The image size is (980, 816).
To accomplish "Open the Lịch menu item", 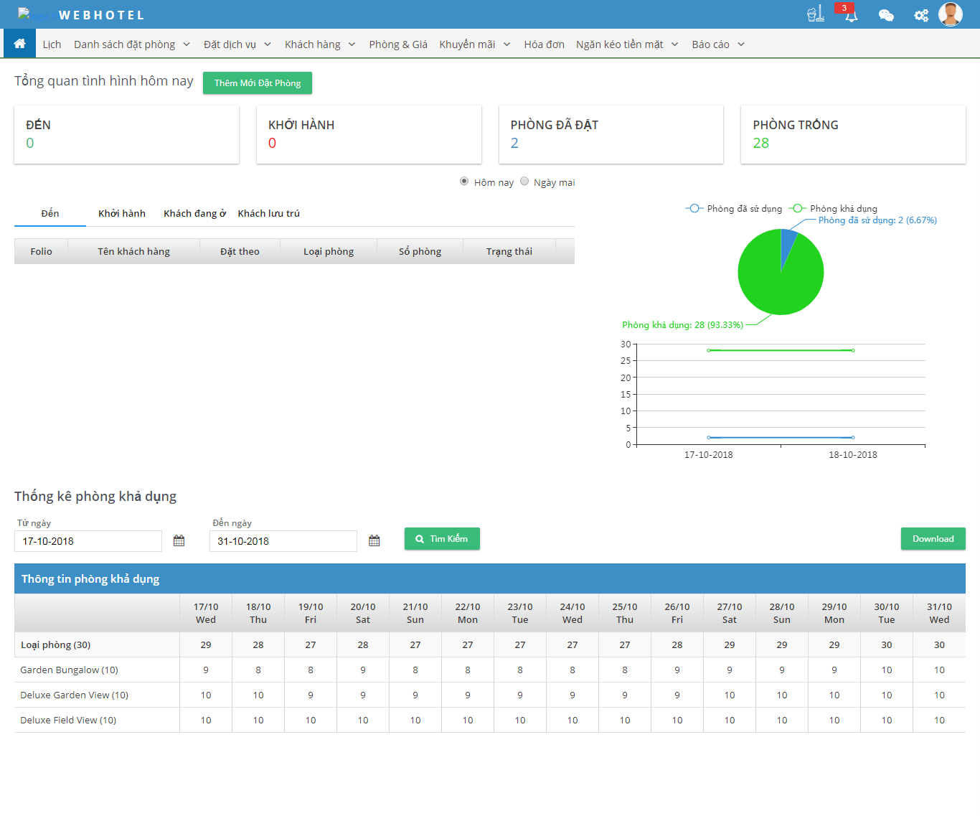I will pyautogui.click(x=52, y=44).
